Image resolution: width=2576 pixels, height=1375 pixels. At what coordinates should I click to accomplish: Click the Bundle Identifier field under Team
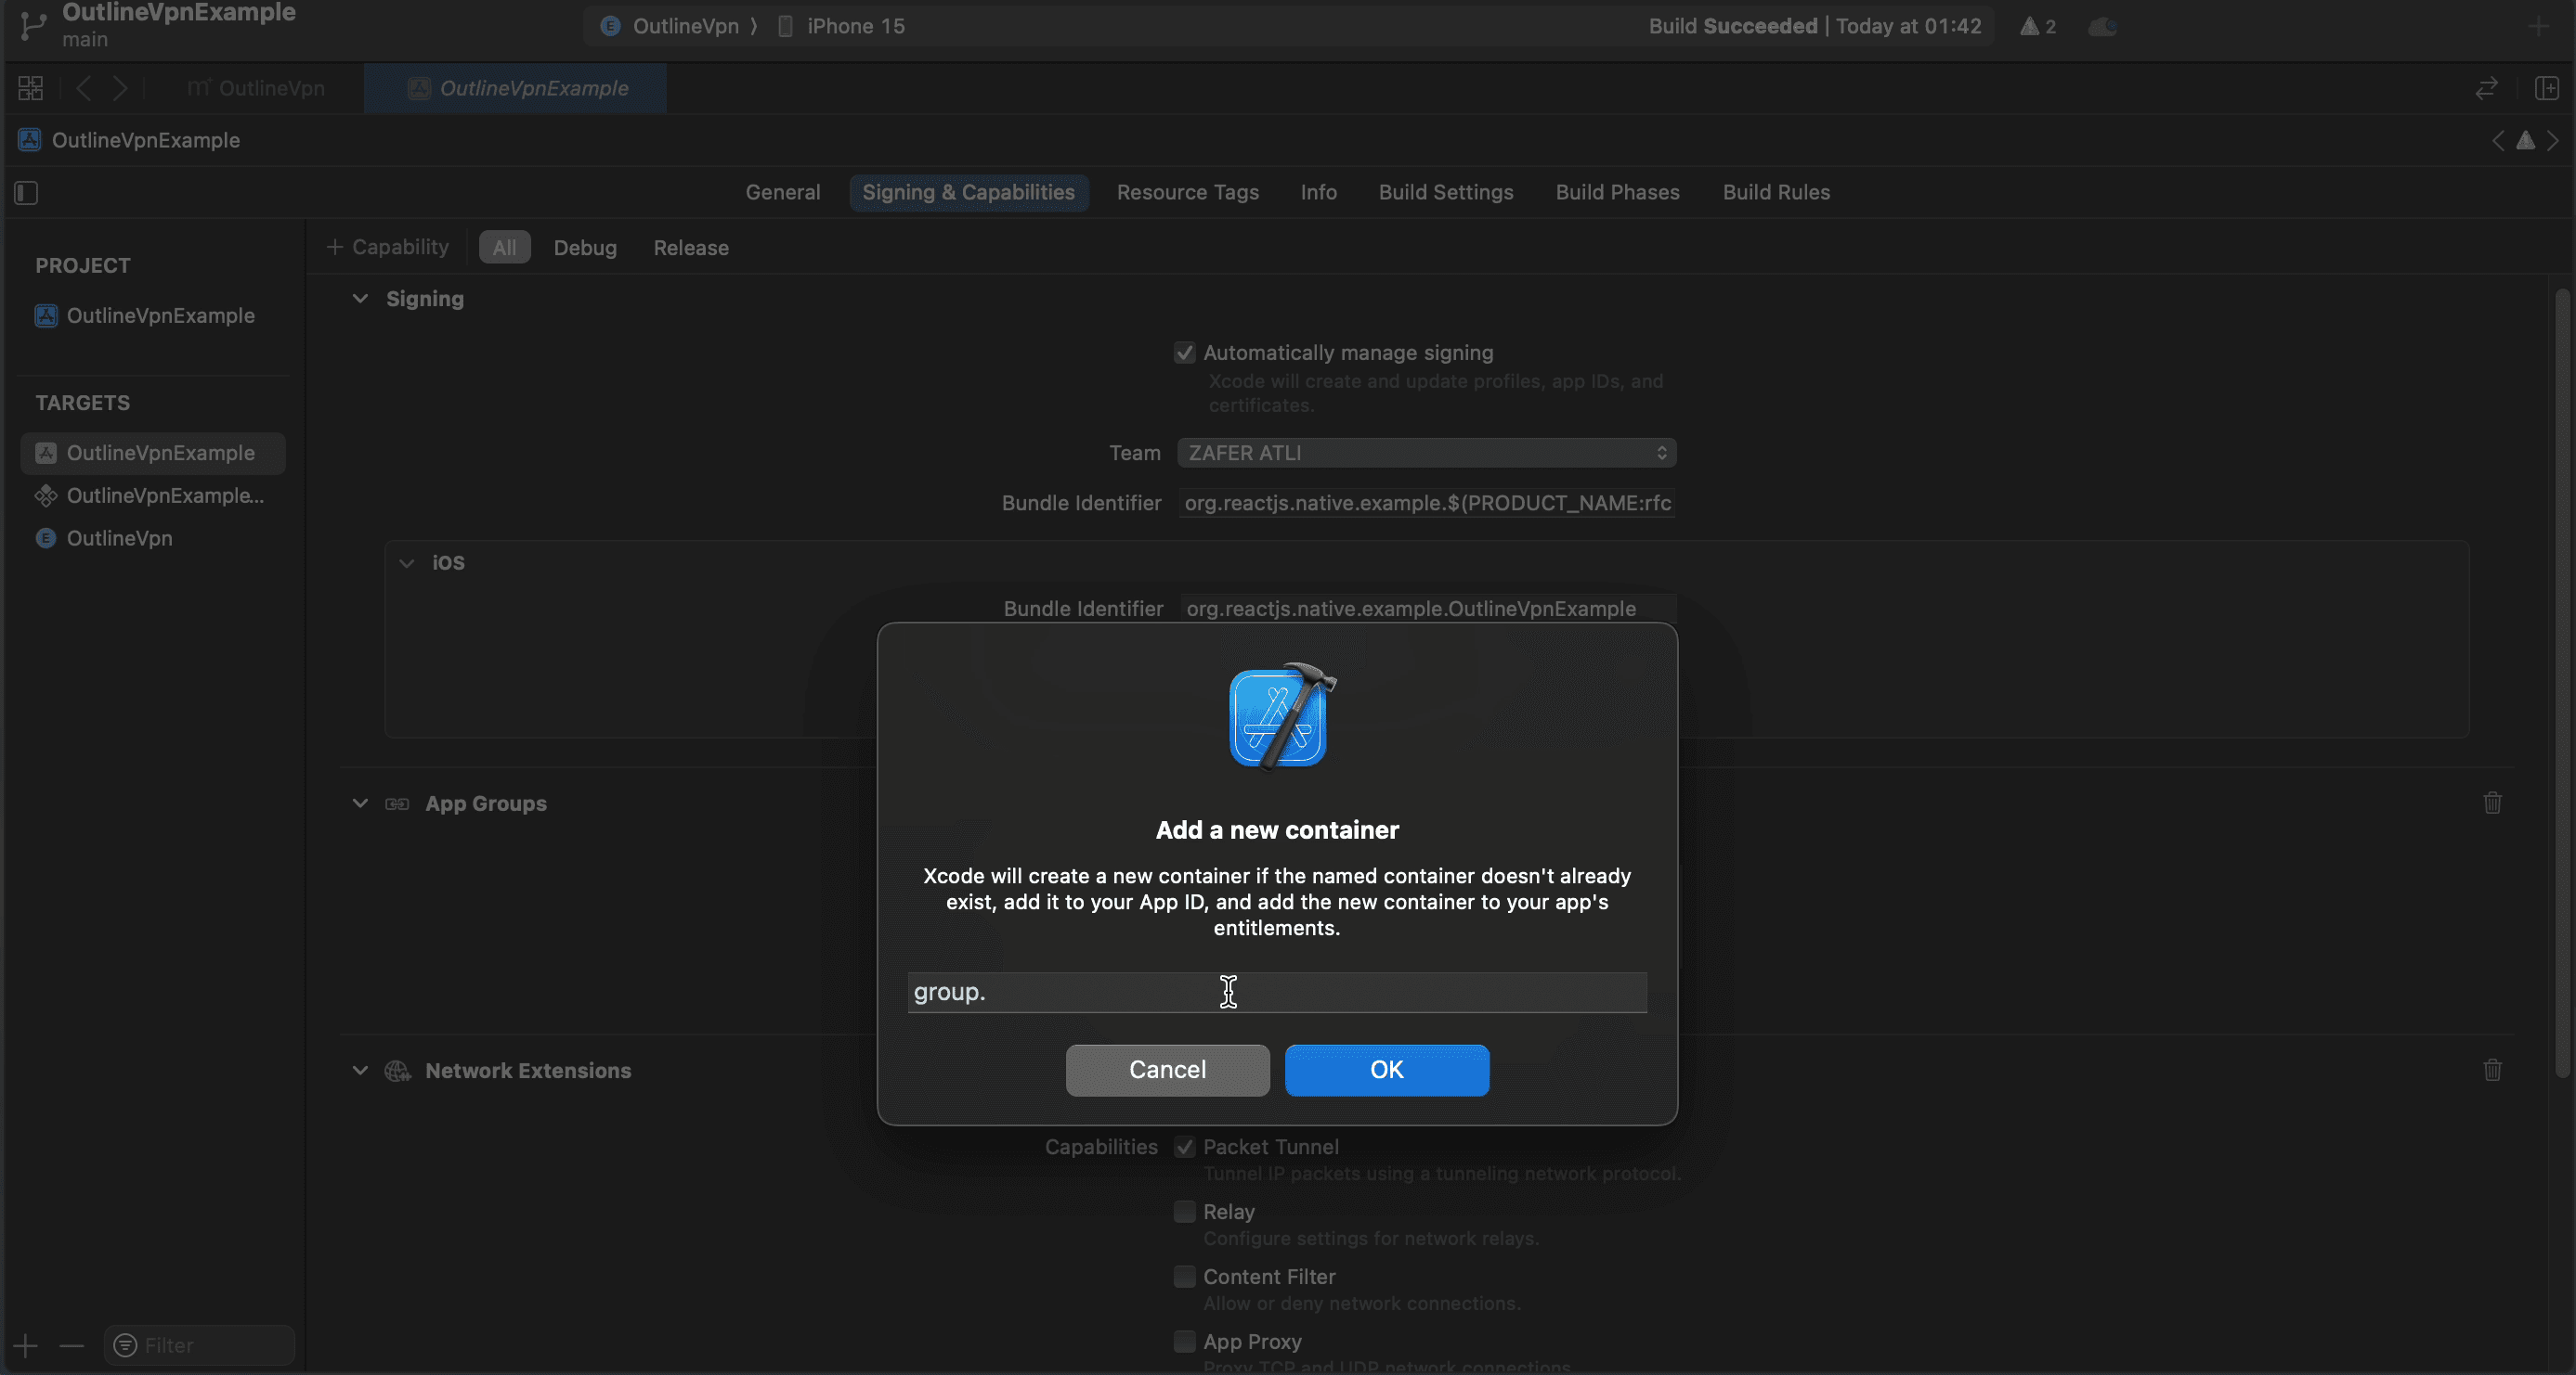1426,503
